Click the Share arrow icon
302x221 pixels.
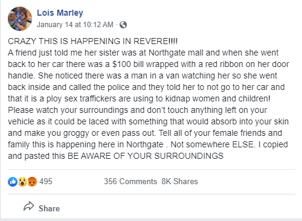click(28, 207)
